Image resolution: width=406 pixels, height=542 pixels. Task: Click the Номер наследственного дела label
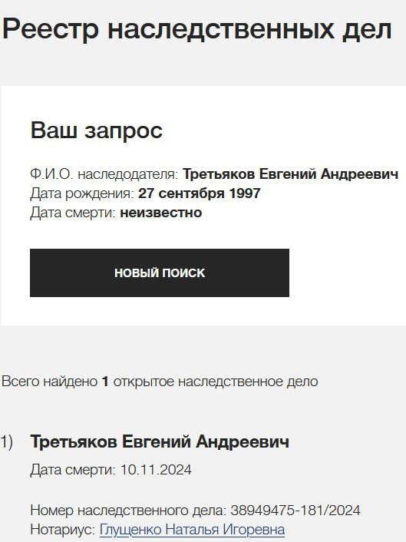pyautogui.click(x=128, y=511)
